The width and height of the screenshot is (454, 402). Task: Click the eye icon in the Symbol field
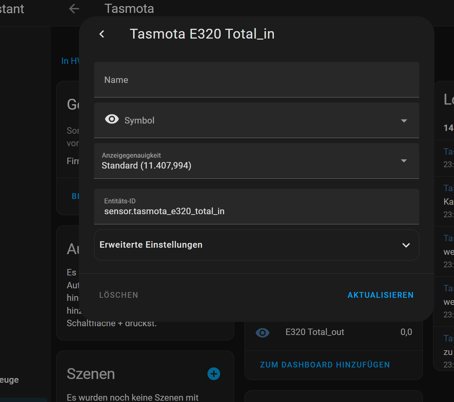pyautogui.click(x=112, y=119)
